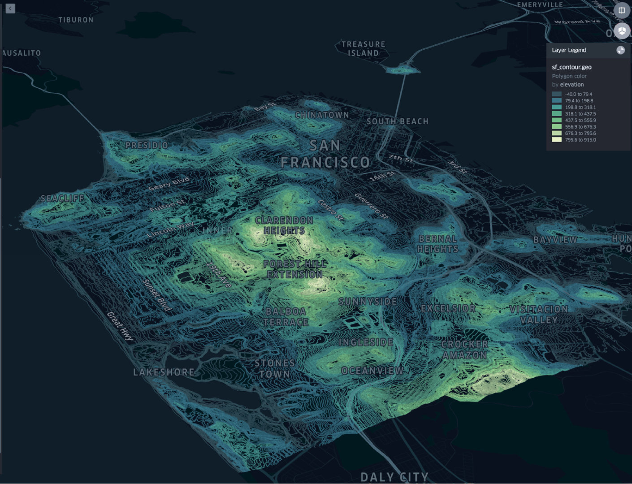Click the CLARENDON HEIGHTS map label
Screen dimensions: 632x484
click(x=284, y=225)
